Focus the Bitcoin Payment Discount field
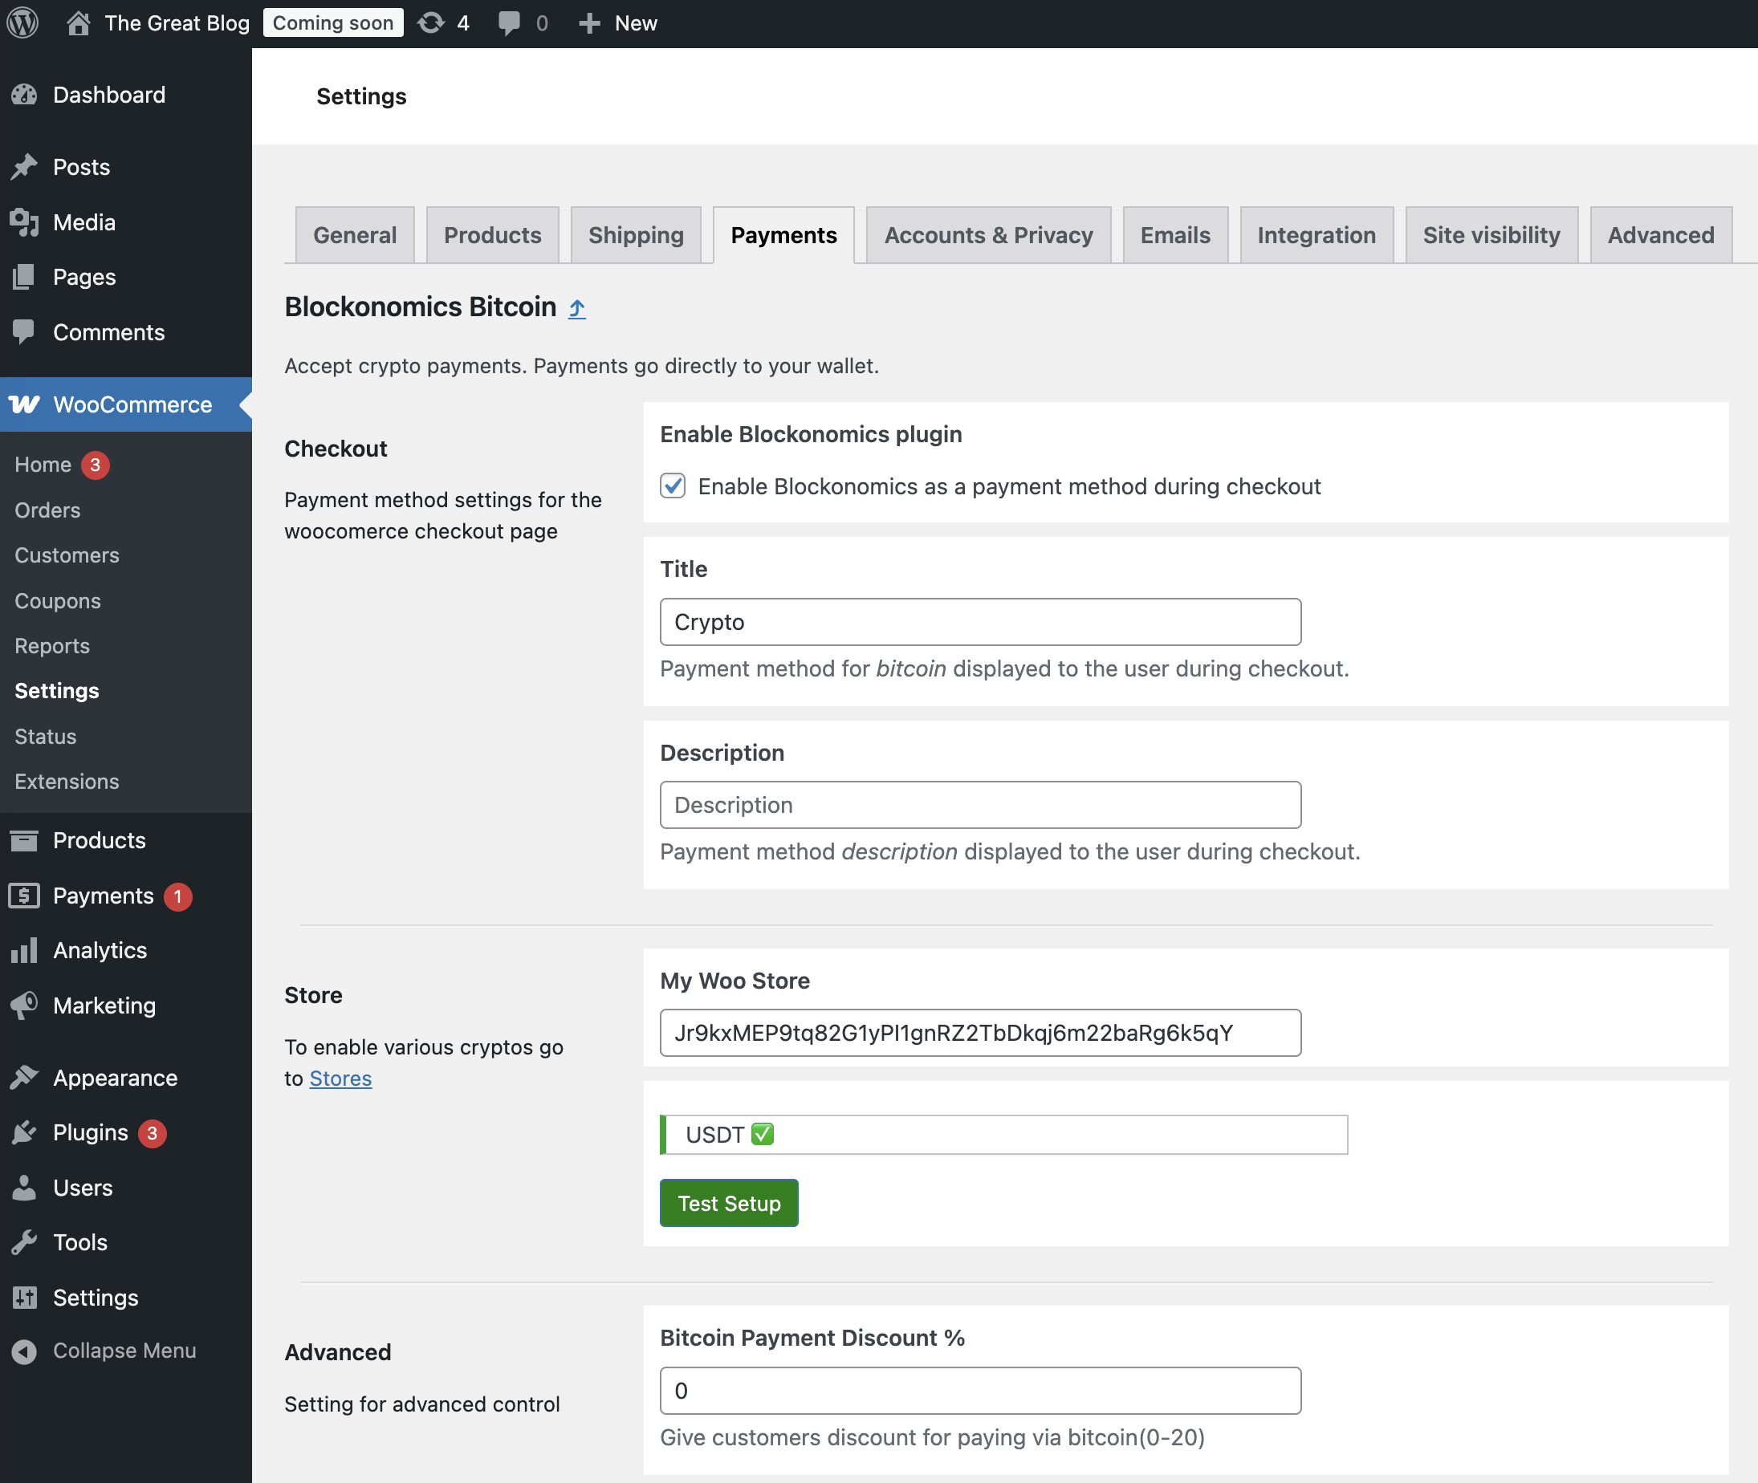This screenshot has height=1483, width=1758. pos(980,1391)
